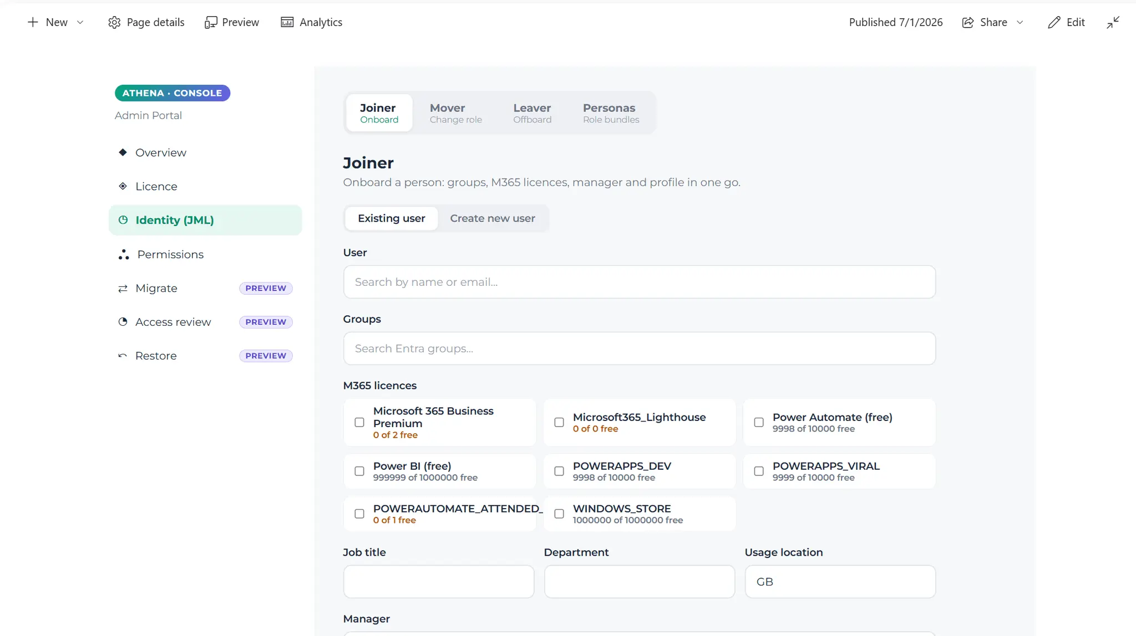Image resolution: width=1136 pixels, height=636 pixels.
Task: Click the '1000000 of 1000000 free' text
Action: pos(628,520)
